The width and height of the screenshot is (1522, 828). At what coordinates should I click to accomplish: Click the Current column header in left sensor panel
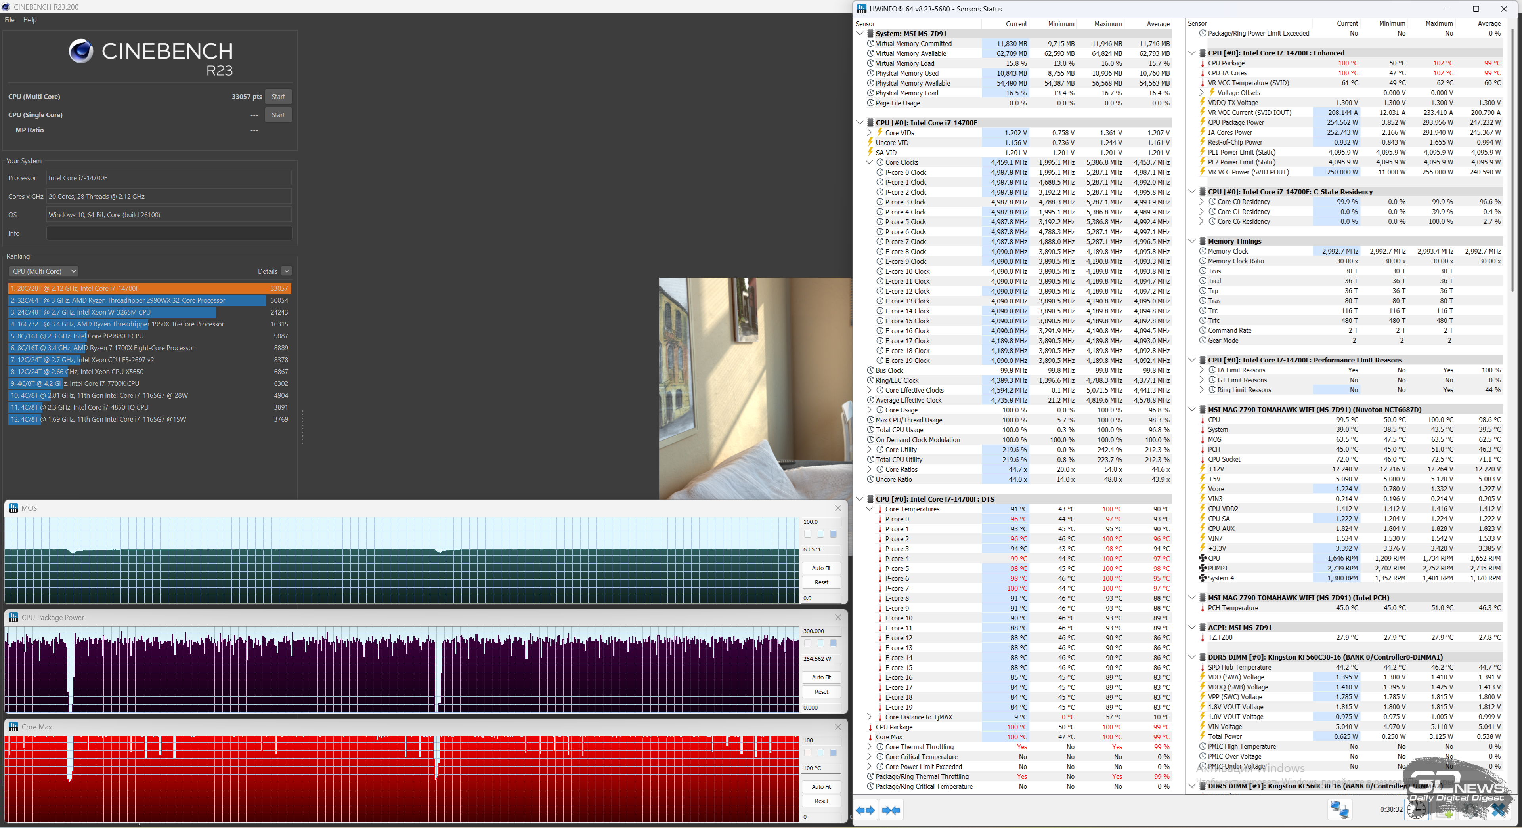pyautogui.click(x=1016, y=24)
